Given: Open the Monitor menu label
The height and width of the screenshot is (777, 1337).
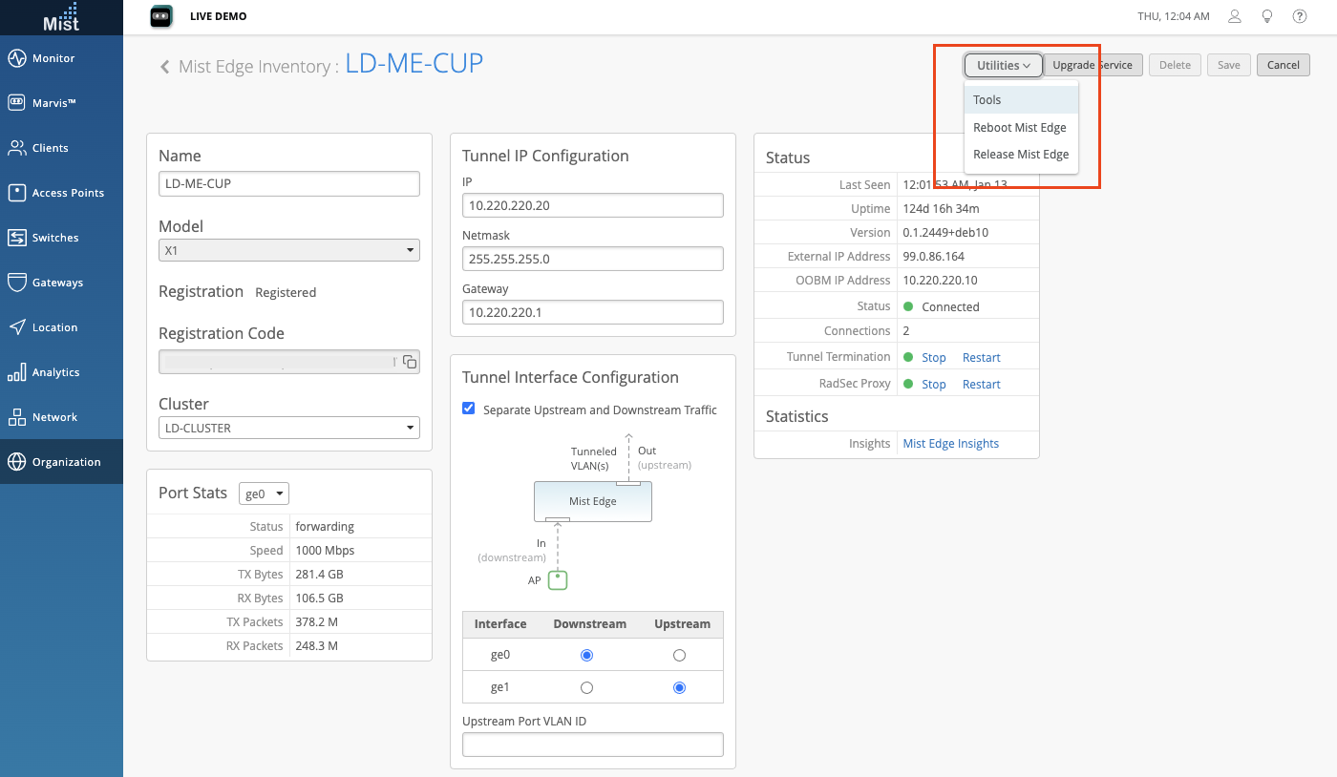Looking at the screenshot, I should (x=53, y=58).
